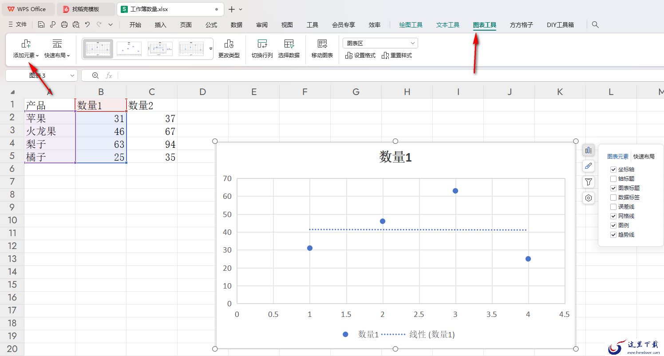Click 切换行列 switch row/column
Image resolution: width=664 pixels, height=356 pixels.
(x=262, y=49)
